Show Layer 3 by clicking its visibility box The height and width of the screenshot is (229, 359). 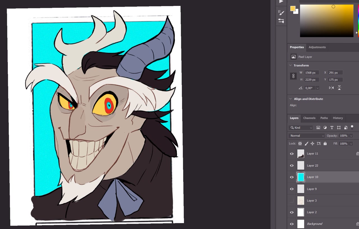coord(292,201)
